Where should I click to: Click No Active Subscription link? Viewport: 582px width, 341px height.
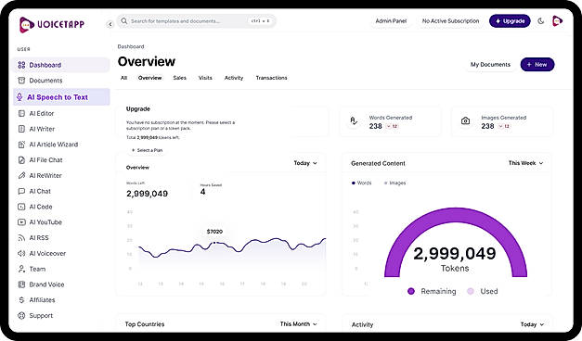[450, 21]
